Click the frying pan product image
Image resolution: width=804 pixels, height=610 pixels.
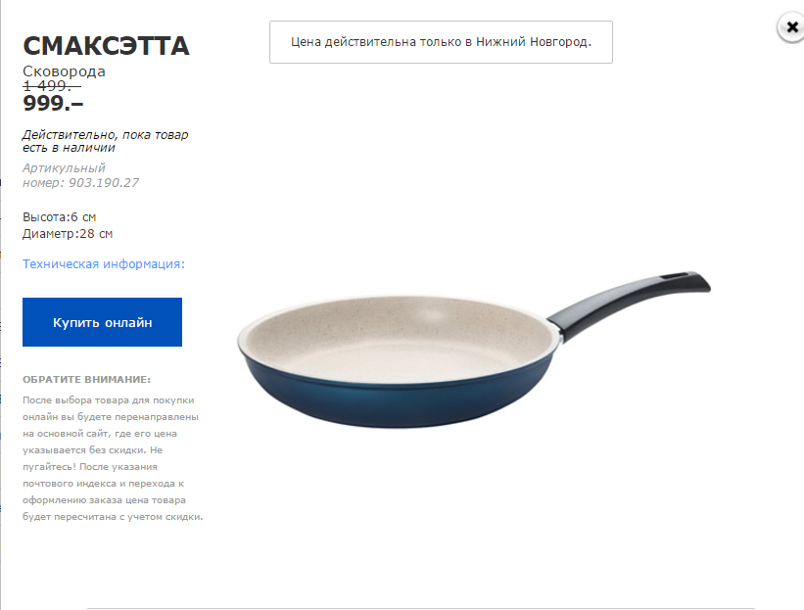474,350
